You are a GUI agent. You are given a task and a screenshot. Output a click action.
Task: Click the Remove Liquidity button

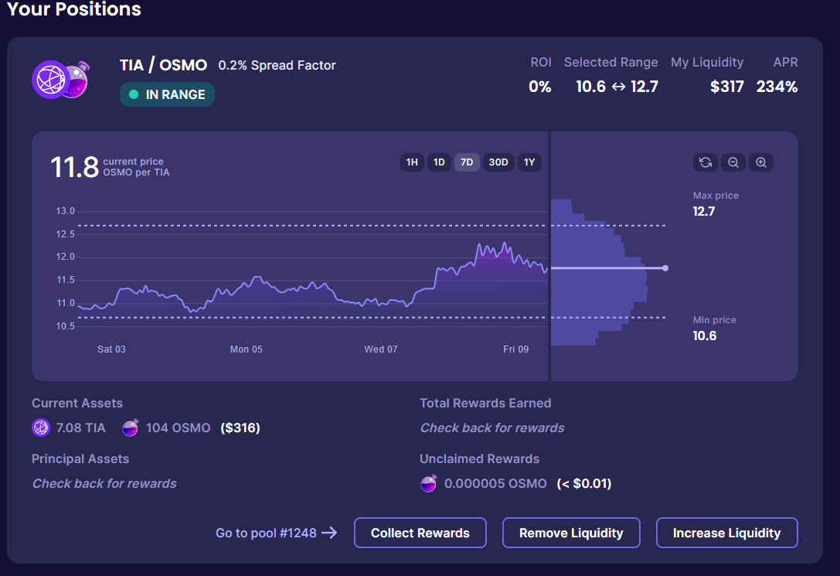coord(571,533)
